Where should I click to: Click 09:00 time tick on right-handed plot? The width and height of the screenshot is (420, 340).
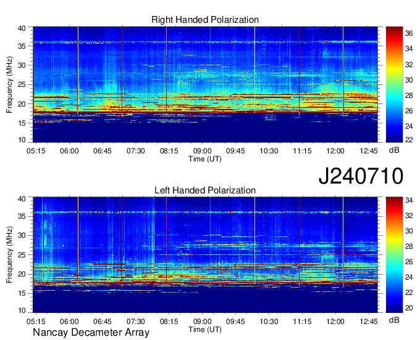pos(202,151)
